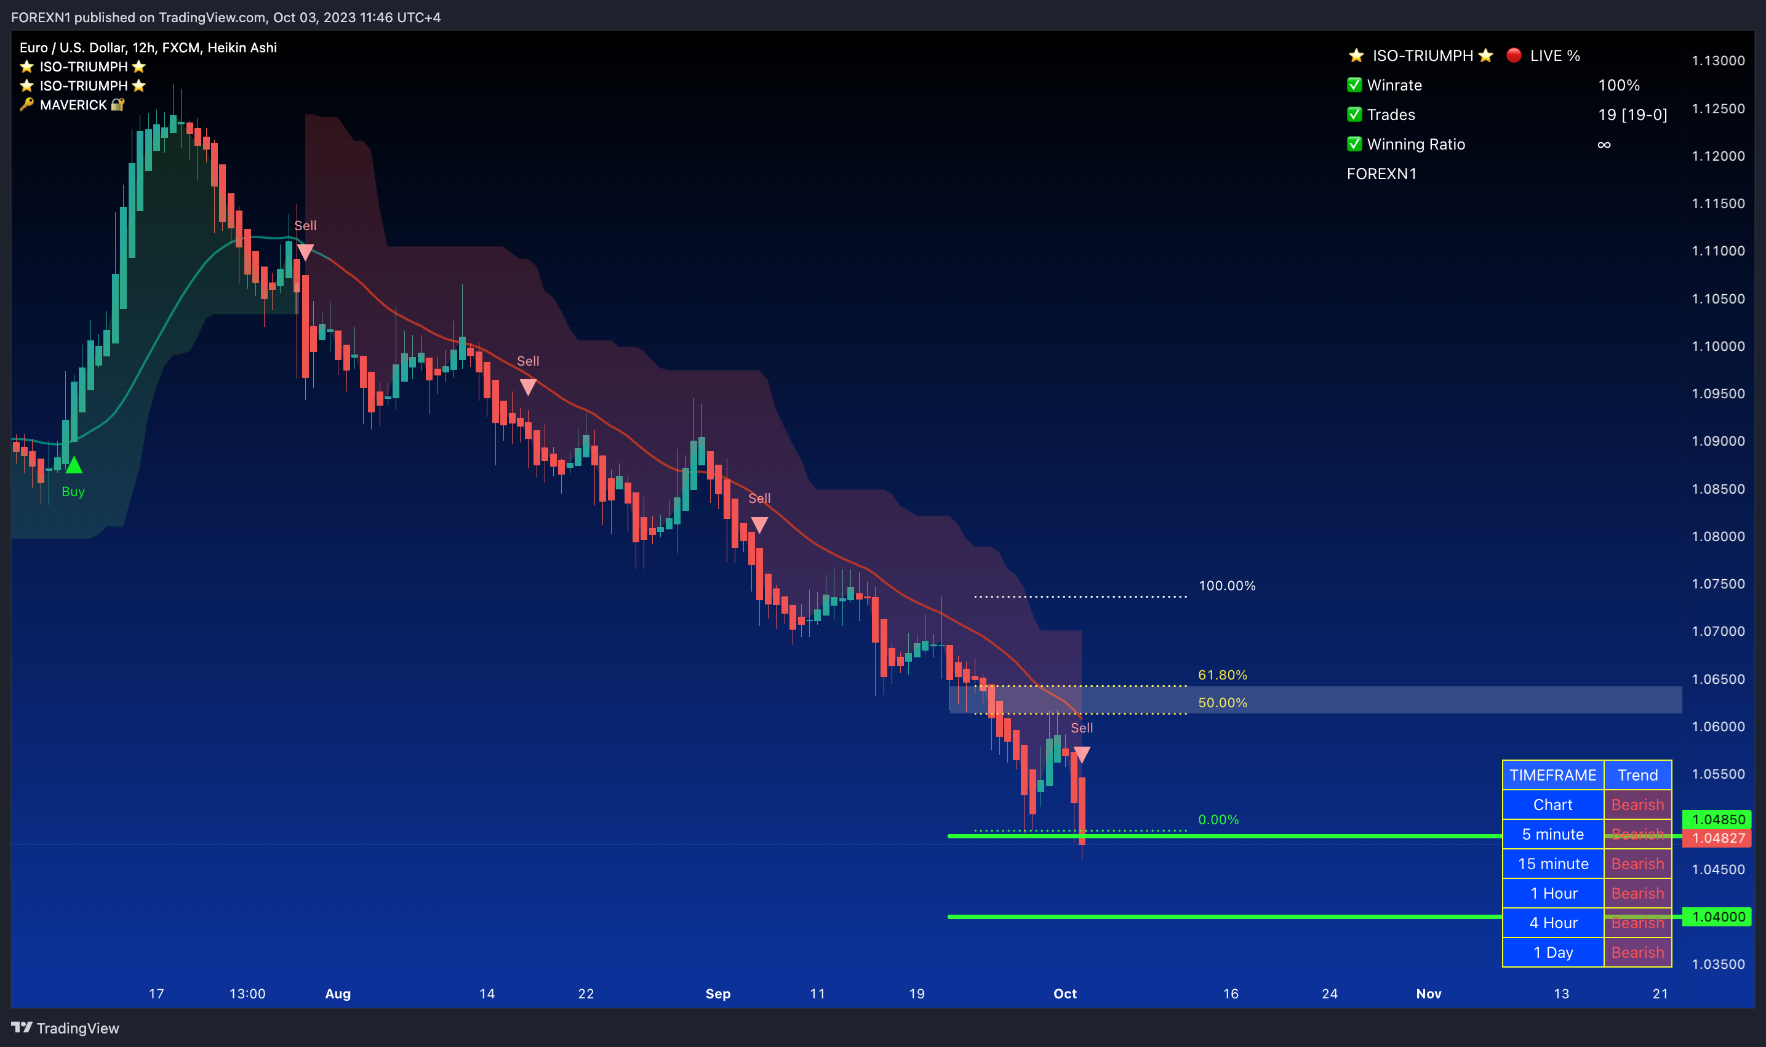The image size is (1766, 1047).
Task: Click the Nov label on time axis
Action: (1429, 993)
